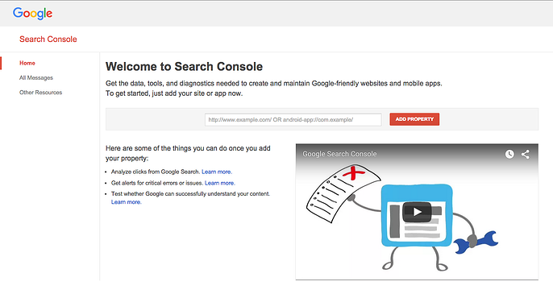Open the Search Console title link

coord(48,39)
